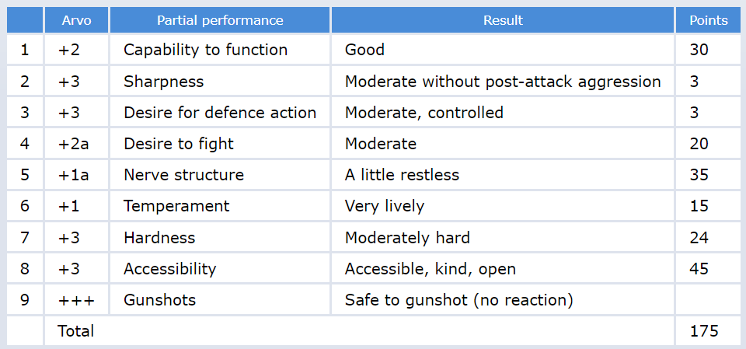Select the Sharpness row label
The width and height of the screenshot is (746, 349).
[x=164, y=82]
